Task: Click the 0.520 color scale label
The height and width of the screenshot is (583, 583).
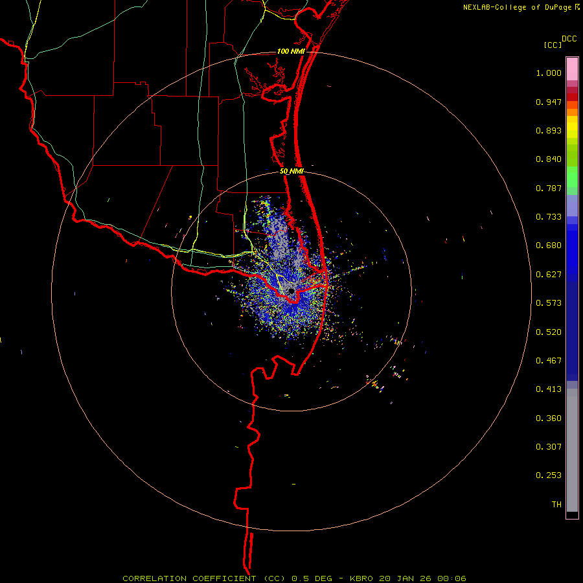Action: point(549,332)
